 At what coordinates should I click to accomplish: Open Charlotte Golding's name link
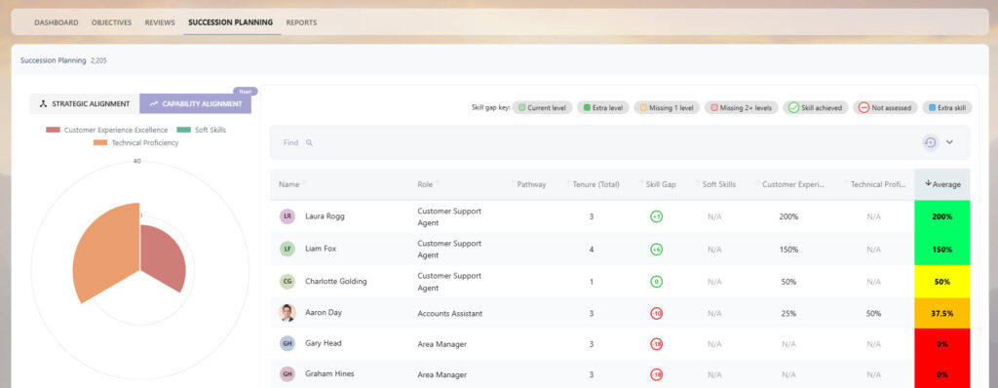coord(336,282)
